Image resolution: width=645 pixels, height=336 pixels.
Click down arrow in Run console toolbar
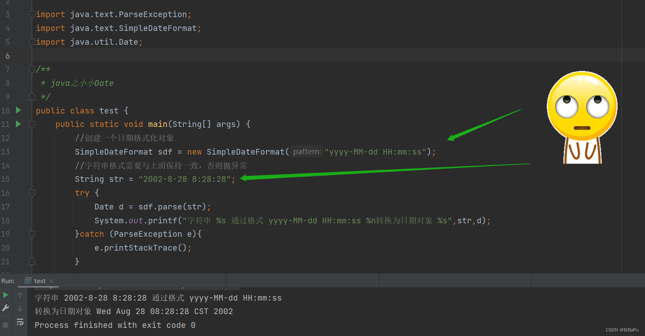20,309
